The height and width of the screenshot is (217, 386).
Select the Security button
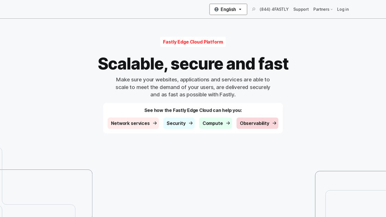176,123
